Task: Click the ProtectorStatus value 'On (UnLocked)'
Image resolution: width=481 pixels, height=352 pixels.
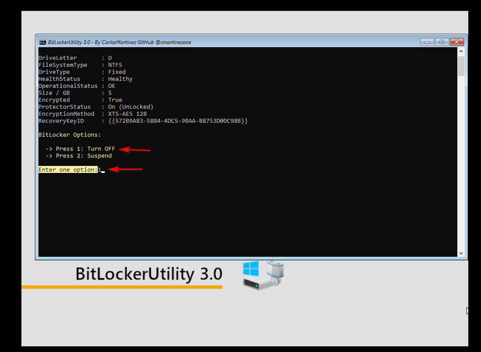Action: click(131, 107)
